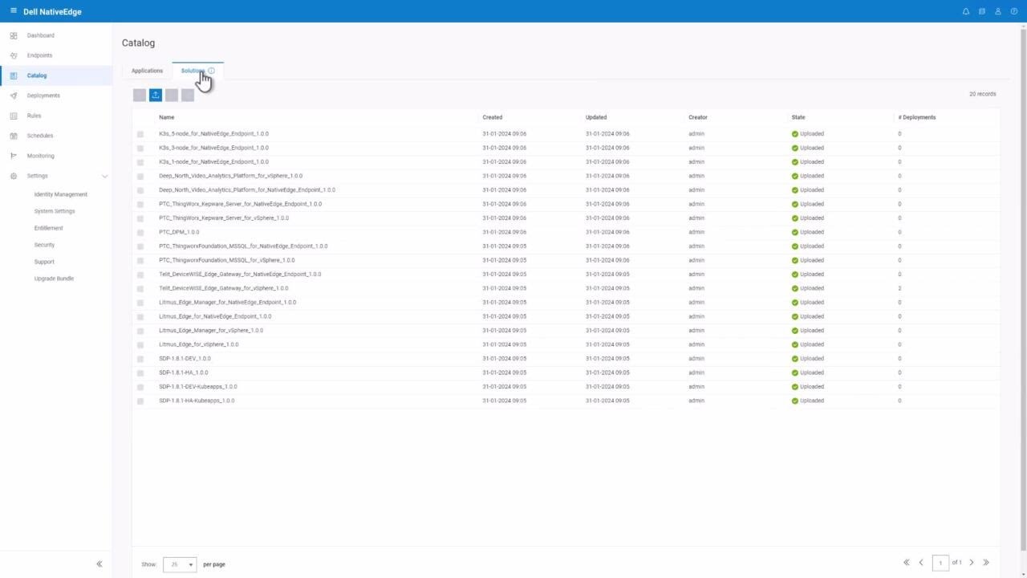
Task: Click the blue upload solution button
Action: click(x=156, y=95)
